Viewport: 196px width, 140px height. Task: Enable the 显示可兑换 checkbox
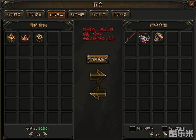click(x=132, y=129)
